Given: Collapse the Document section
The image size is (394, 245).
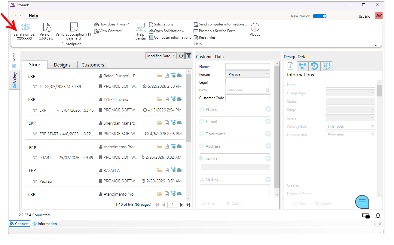Looking at the screenshot, I should click(268, 134).
